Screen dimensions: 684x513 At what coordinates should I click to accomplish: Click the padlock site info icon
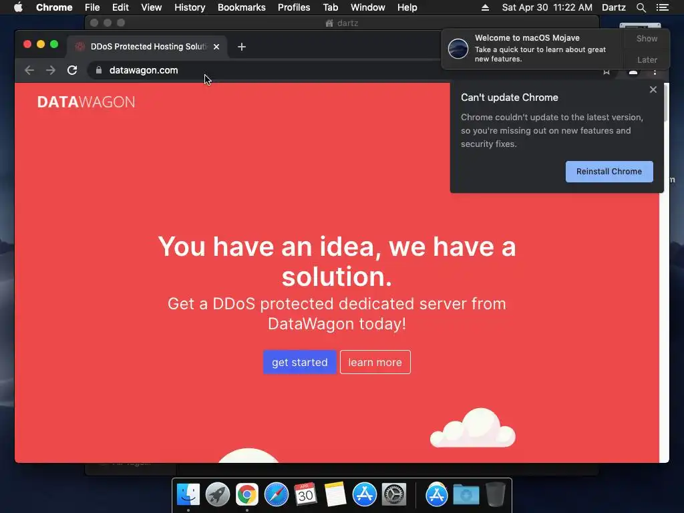(99, 70)
